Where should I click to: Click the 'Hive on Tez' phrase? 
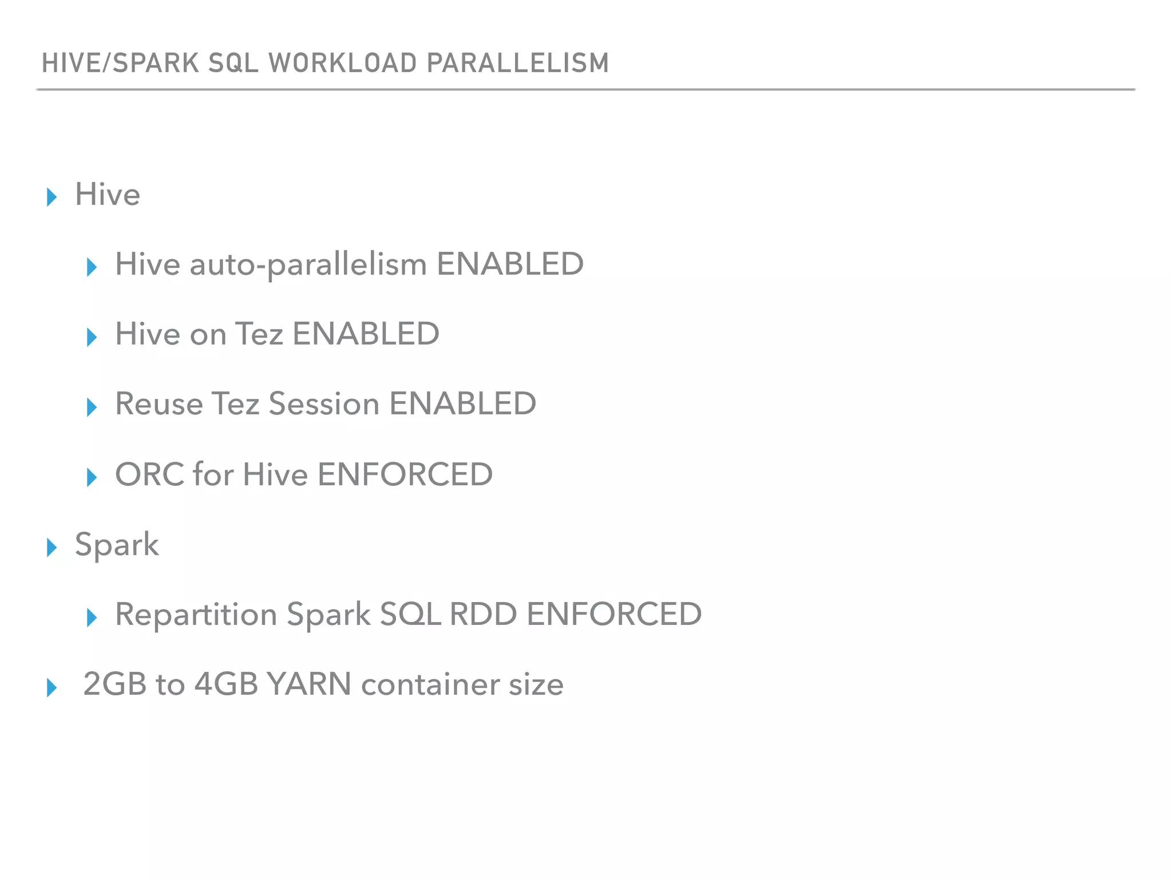pos(199,334)
